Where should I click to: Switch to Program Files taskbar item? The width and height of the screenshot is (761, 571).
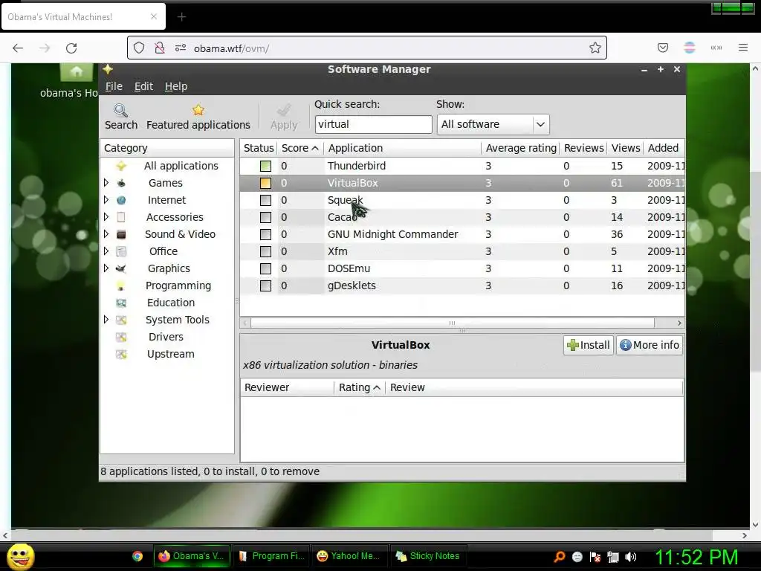(x=272, y=556)
